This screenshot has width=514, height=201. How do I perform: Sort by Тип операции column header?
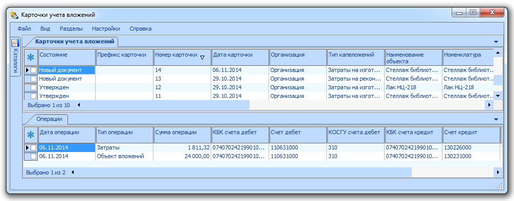(125, 135)
